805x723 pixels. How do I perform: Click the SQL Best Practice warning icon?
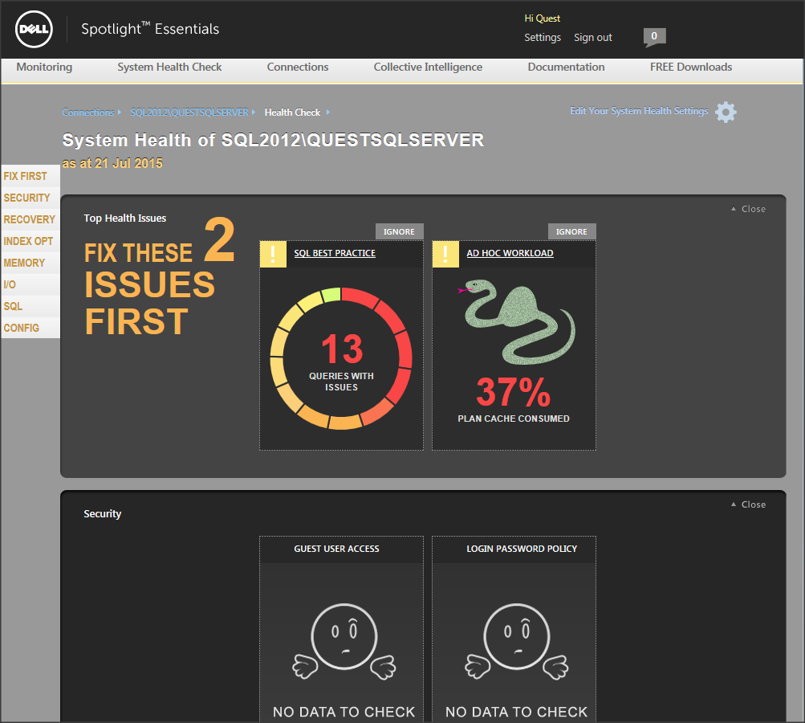click(273, 254)
